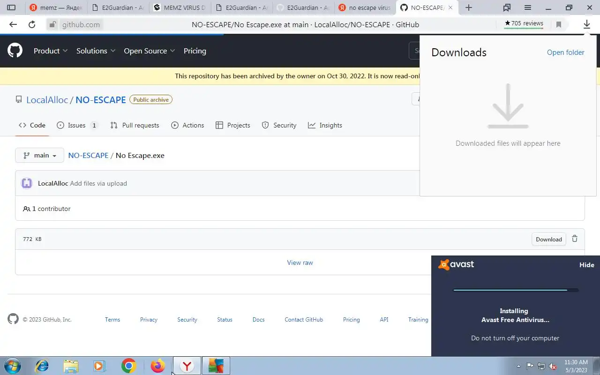Screen dimensions: 600x375
Task: Hide the Avast installer popup
Action: coord(587,265)
